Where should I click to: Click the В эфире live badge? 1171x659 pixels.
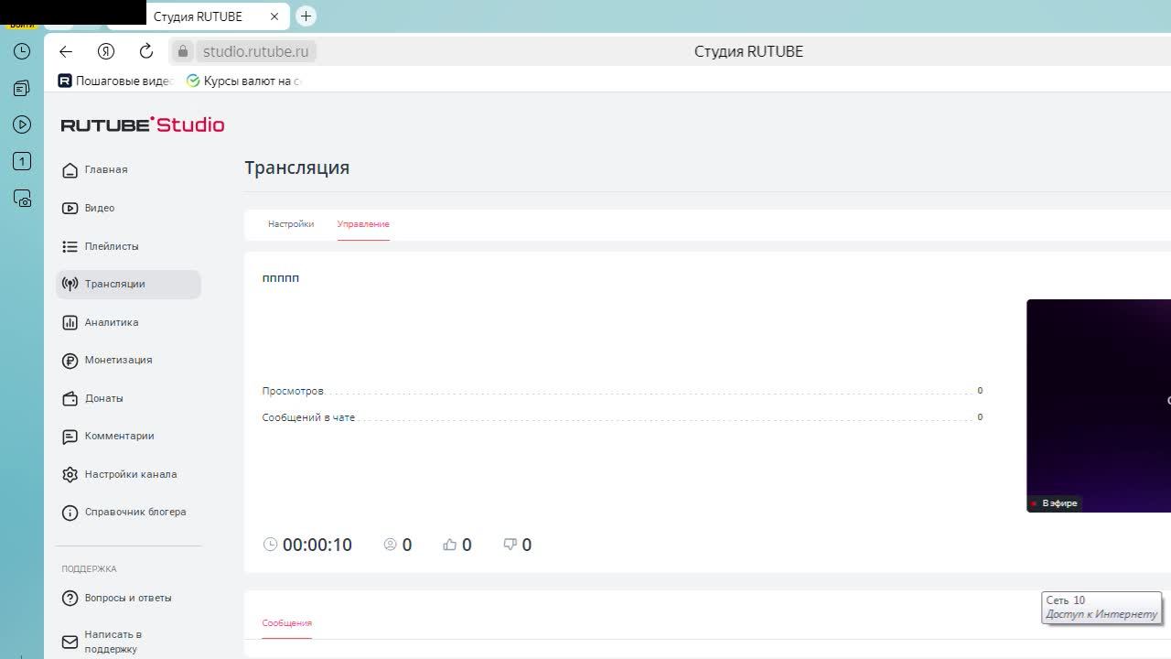pos(1054,503)
